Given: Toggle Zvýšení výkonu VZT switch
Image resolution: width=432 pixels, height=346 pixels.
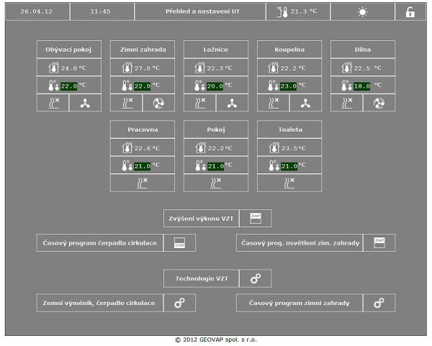Looking at the screenshot, I should coord(255,218).
